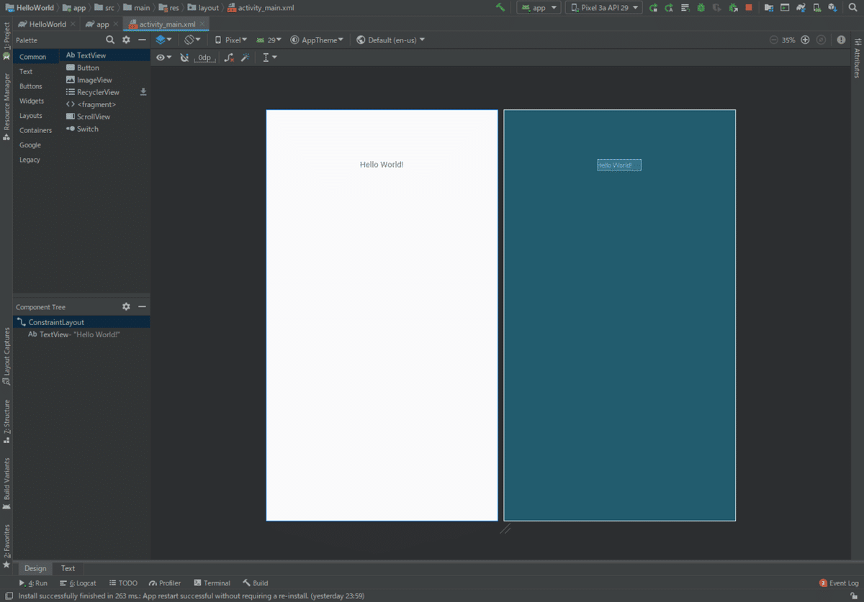
Task: Toggle autoconnect to parent magnet icon
Action: tap(184, 58)
